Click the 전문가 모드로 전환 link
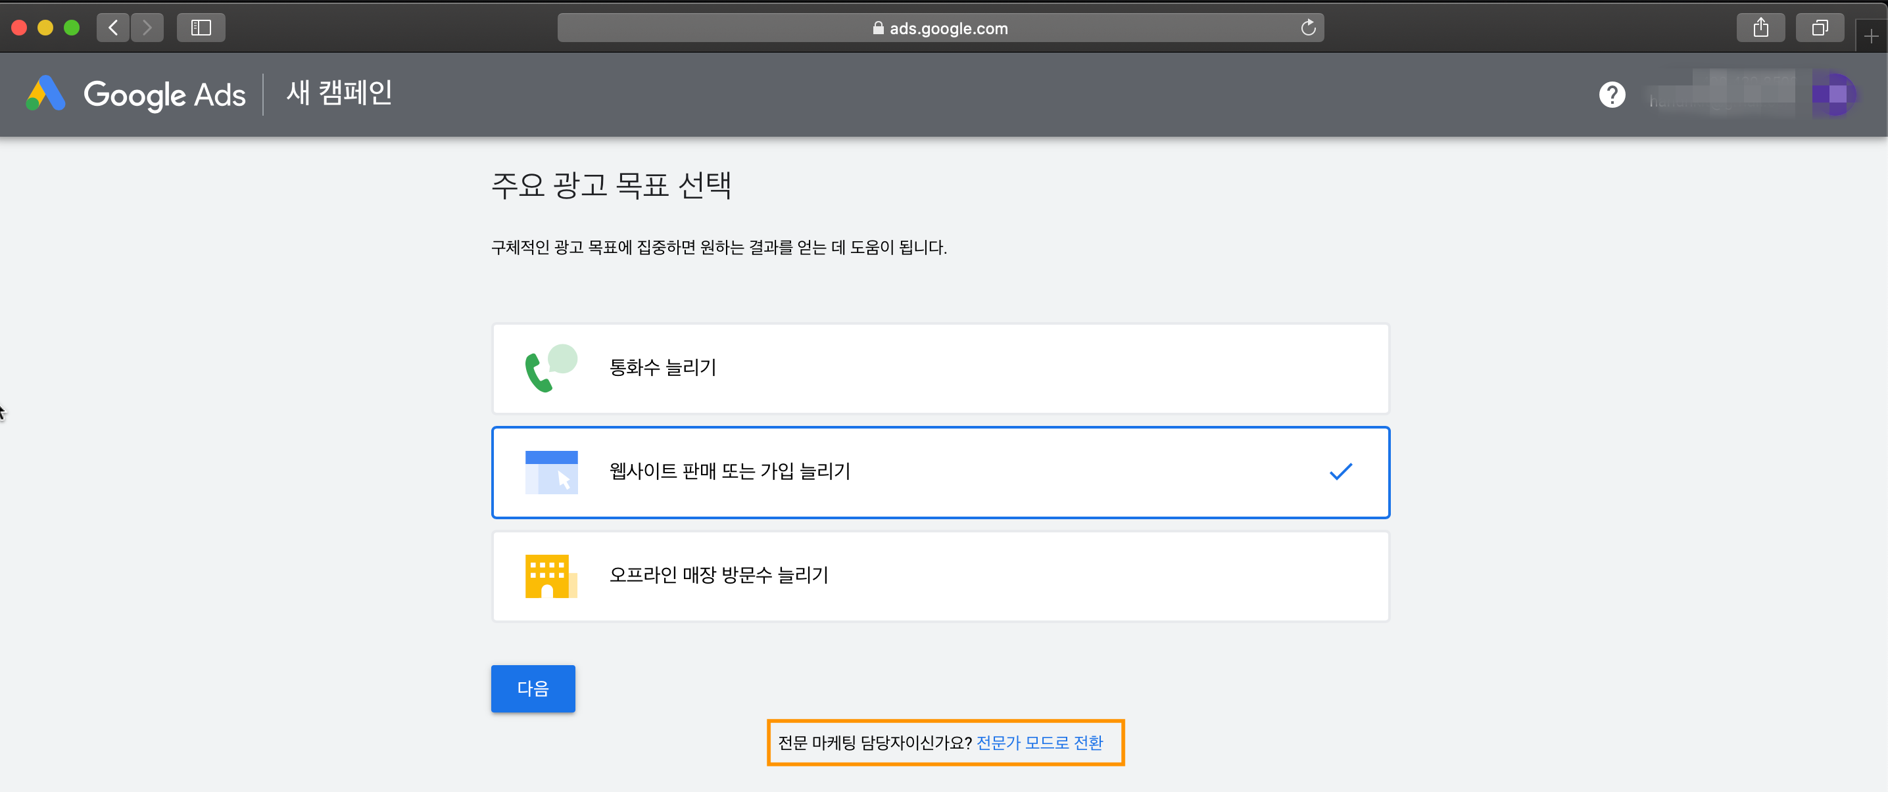Viewport: 1888px width, 792px height. pos(1039,742)
